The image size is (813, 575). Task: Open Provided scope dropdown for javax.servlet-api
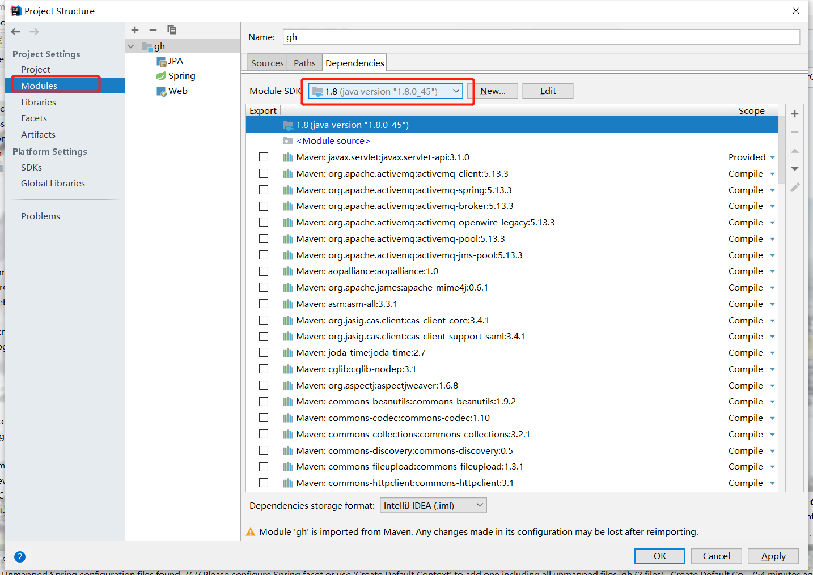coord(772,157)
